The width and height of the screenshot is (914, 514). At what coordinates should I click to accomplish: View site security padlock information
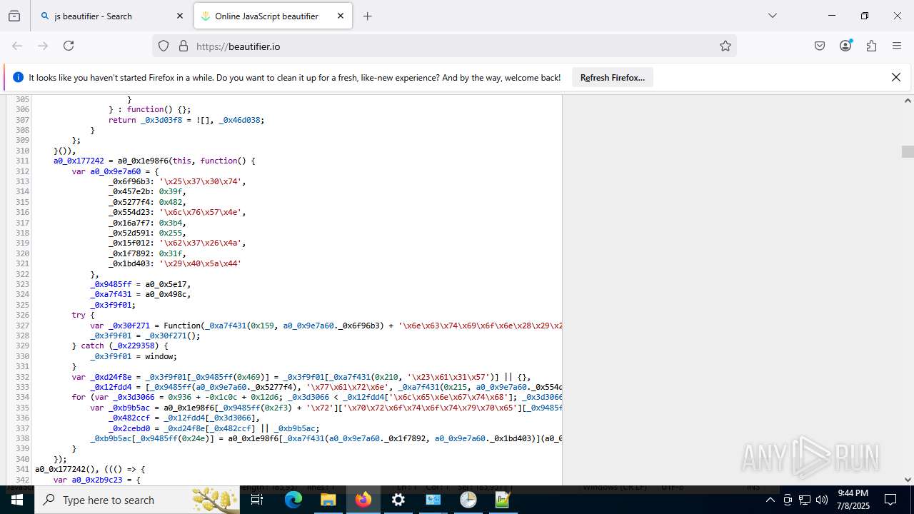point(184,46)
